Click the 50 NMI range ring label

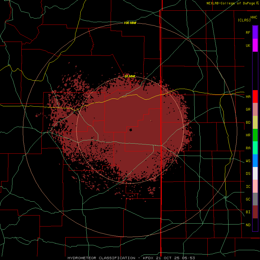(130, 77)
